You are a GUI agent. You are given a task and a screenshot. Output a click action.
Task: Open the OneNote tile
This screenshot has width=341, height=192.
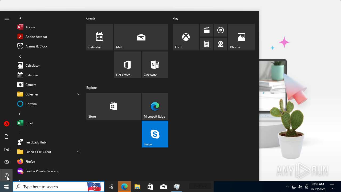pyautogui.click(x=155, y=65)
